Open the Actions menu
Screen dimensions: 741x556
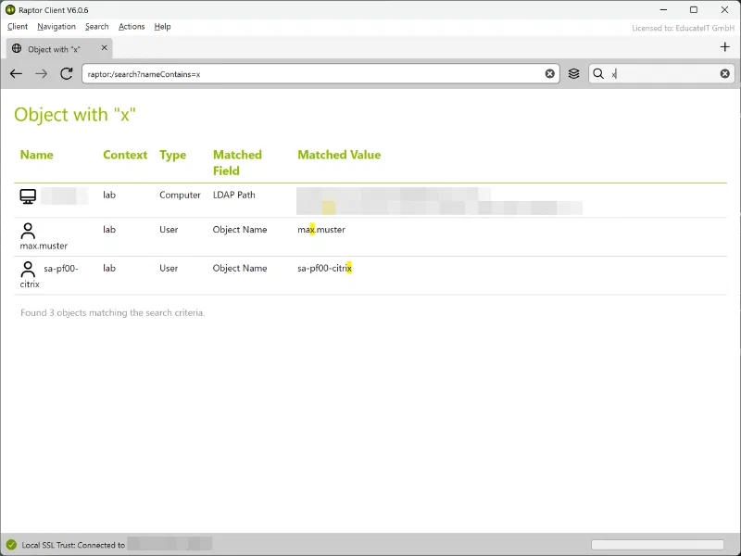[x=132, y=27]
